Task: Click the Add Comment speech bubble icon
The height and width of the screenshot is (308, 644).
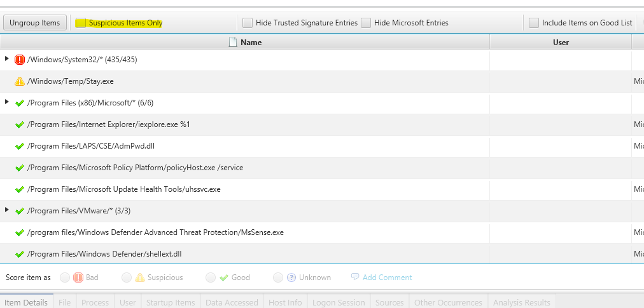Action: 355,278
